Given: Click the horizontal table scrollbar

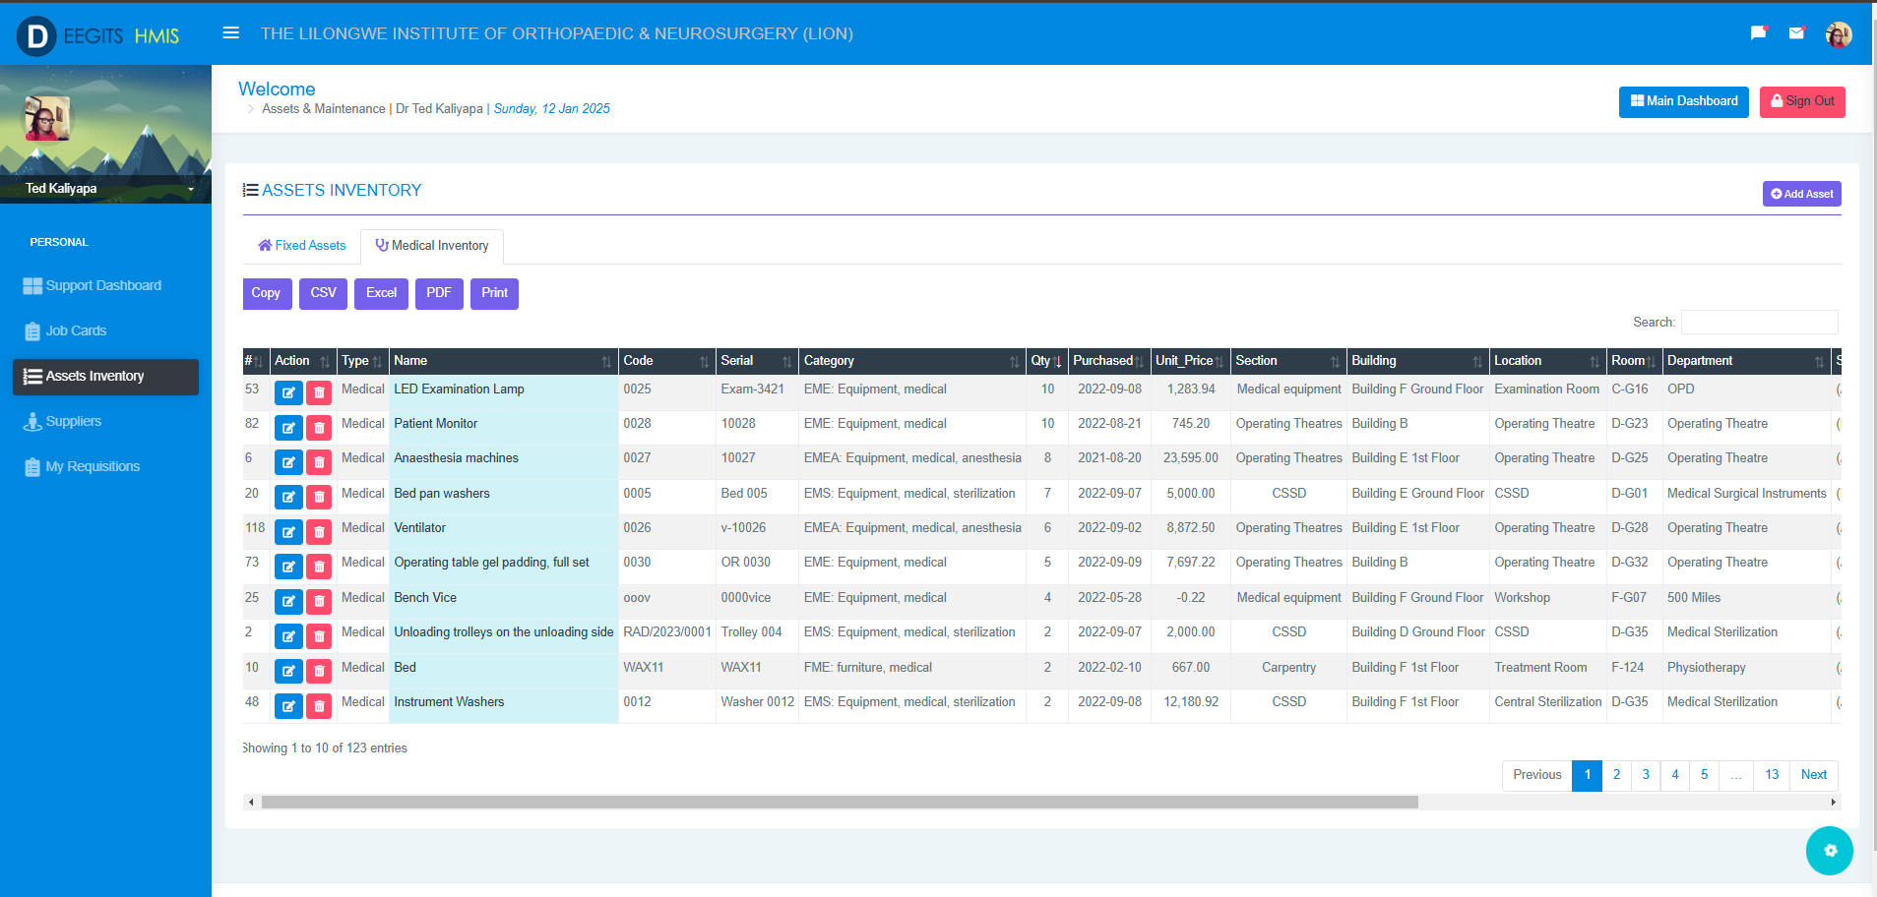Looking at the screenshot, I should click(x=839, y=803).
